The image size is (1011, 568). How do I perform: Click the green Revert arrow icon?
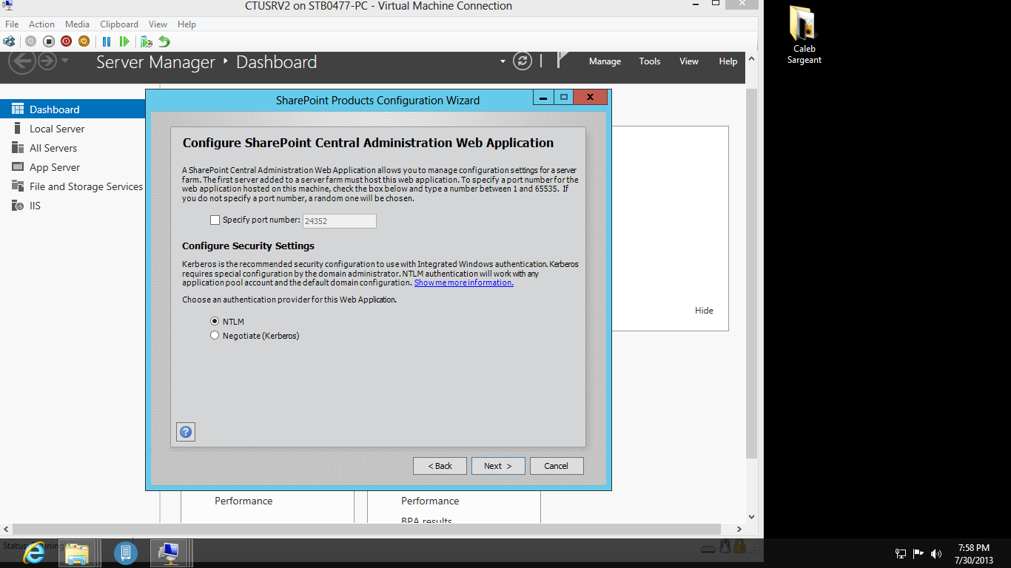tap(164, 41)
